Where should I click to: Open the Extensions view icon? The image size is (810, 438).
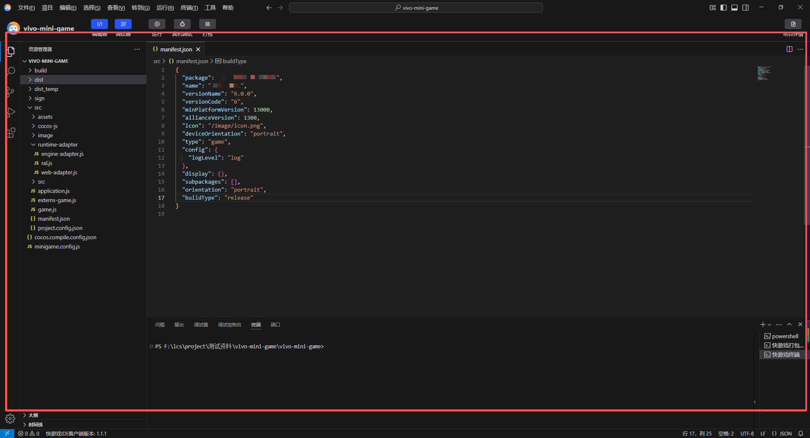pyautogui.click(x=11, y=133)
